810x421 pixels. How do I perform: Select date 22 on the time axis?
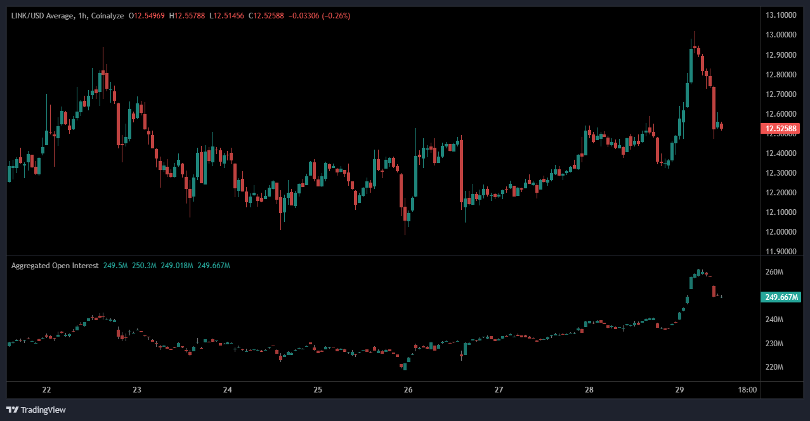(46, 390)
